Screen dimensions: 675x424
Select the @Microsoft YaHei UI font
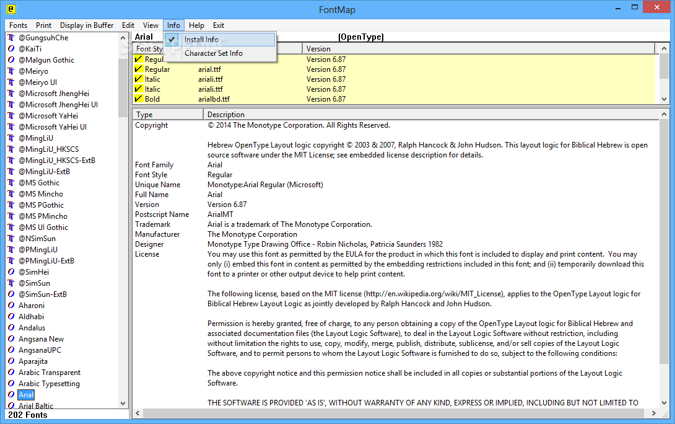click(x=53, y=126)
